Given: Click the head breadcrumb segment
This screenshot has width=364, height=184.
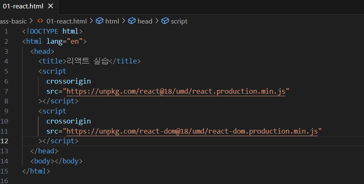Looking at the screenshot, I should [145, 21].
